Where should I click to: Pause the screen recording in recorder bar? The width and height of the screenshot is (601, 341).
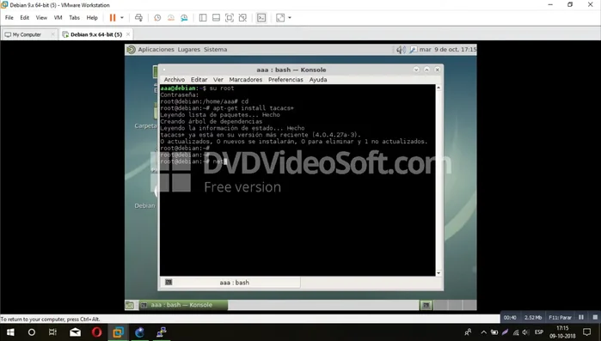(581, 317)
